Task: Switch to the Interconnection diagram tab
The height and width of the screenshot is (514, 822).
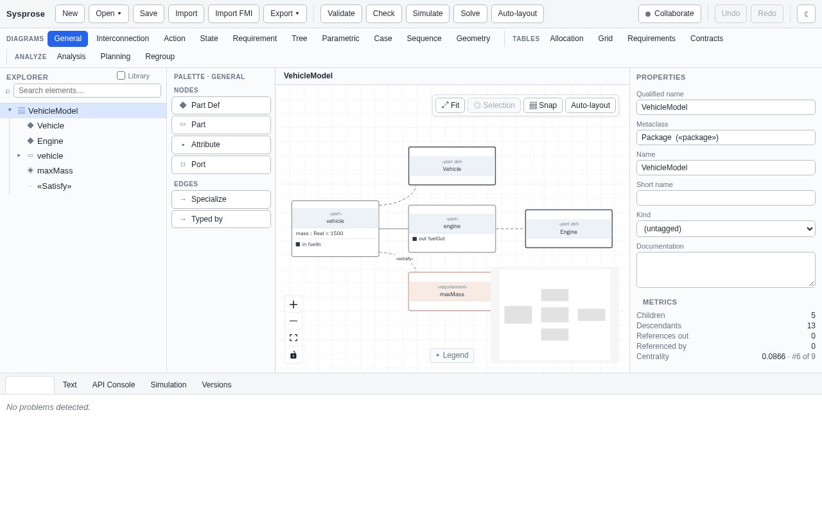Action: click(123, 39)
